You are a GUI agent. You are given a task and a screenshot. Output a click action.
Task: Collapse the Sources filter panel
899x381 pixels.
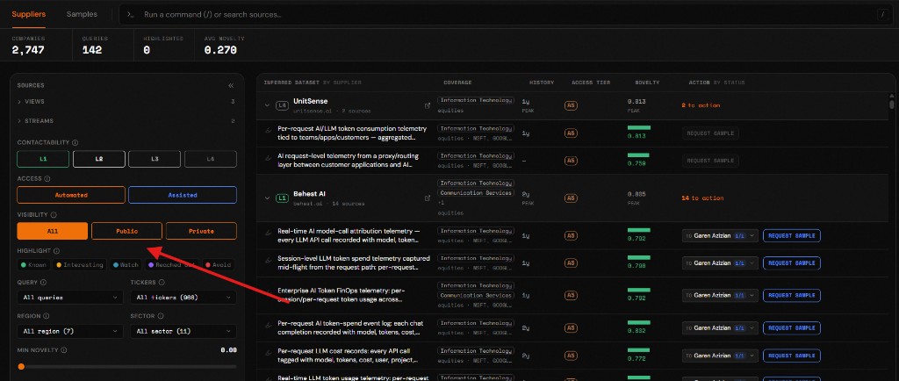tap(231, 85)
